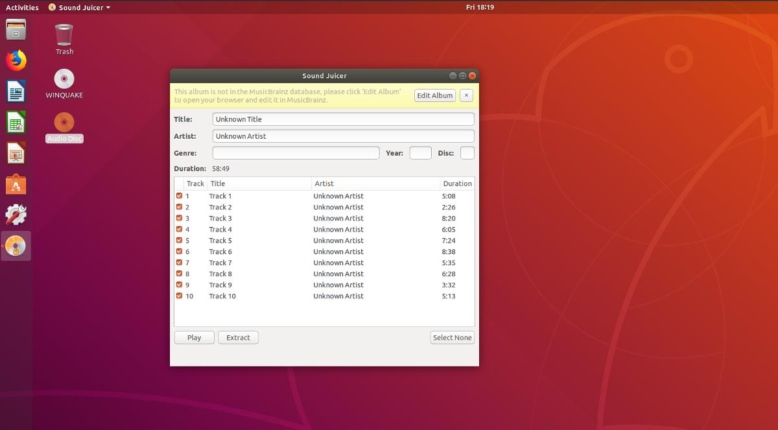This screenshot has height=430, width=778.
Task: Open LibreOffice Writer from the dock
Action: pyautogui.click(x=16, y=91)
